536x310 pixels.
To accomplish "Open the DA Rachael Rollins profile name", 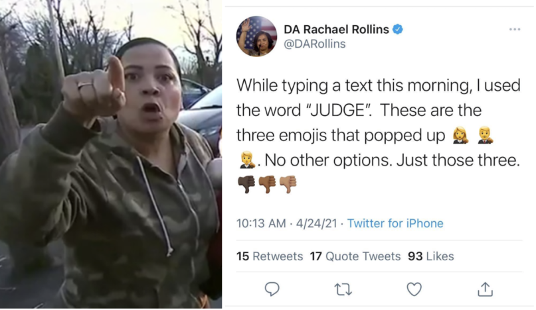I will (x=336, y=29).
